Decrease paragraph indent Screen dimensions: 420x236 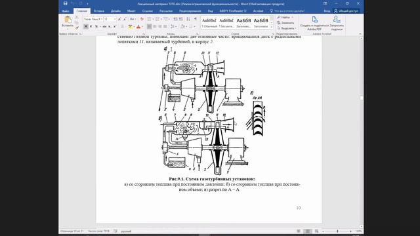(x=175, y=19)
